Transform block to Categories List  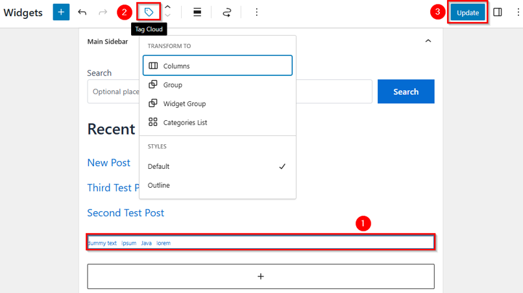click(x=217, y=123)
